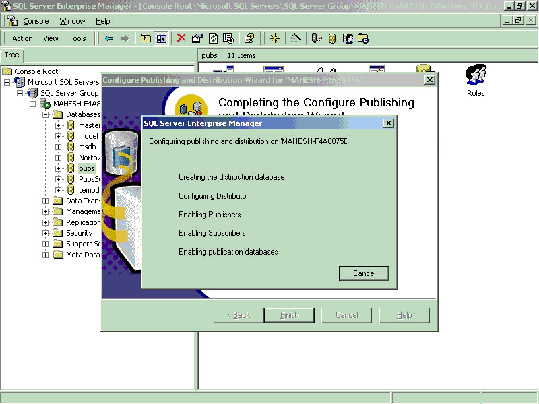Click the pubs database cylinder icon

pyautogui.click(x=71, y=168)
